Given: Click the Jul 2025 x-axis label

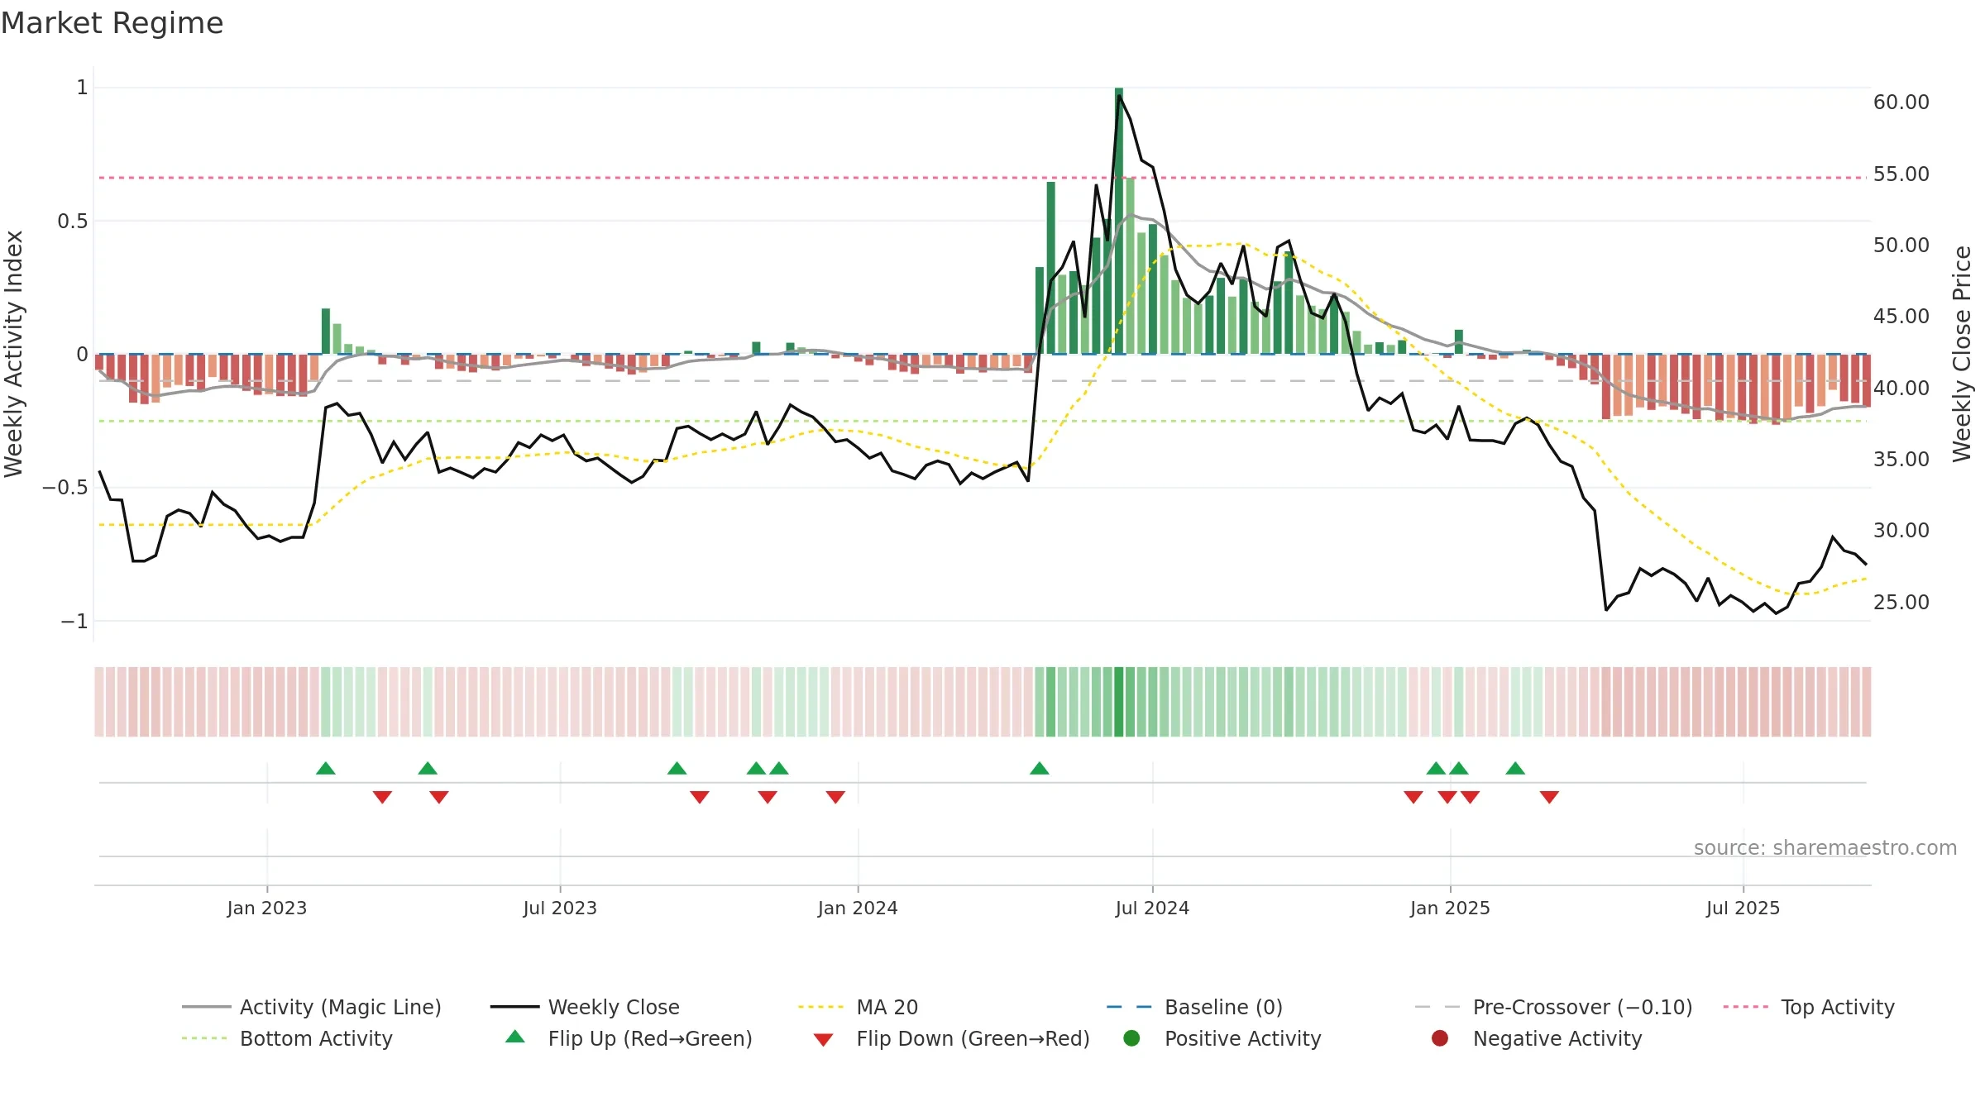Looking at the screenshot, I should click(x=1743, y=908).
